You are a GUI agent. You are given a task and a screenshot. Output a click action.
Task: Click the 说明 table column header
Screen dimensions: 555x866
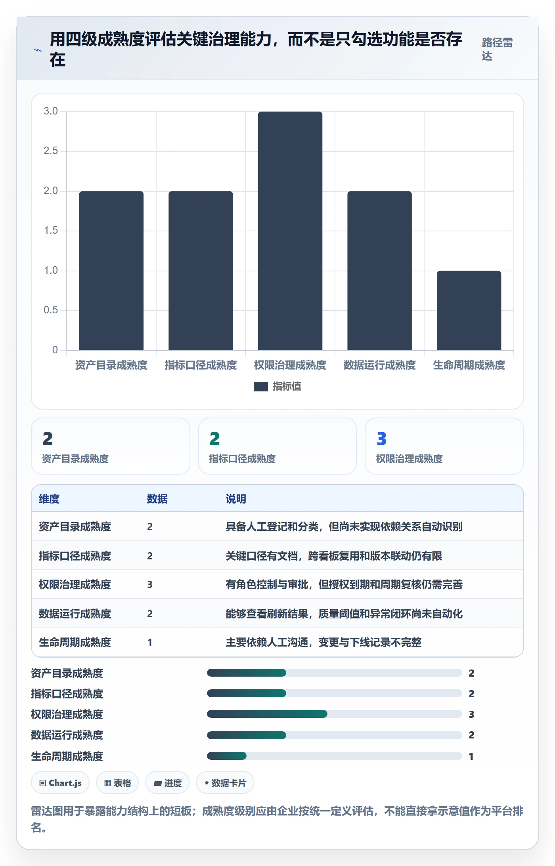click(x=236, y=499)
